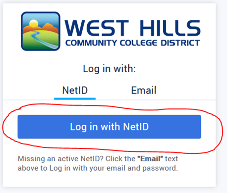
Task: Click the West Hills landscape logo icon
Action: click(41, 31)
